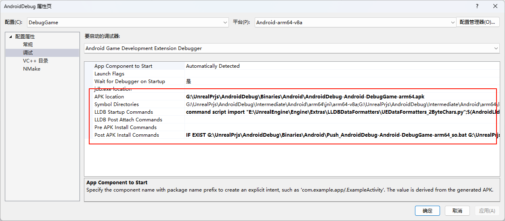This screenshot has width=505, height=221.
Task: Select 常规 in the property tree
Action: tap(28, 45)
